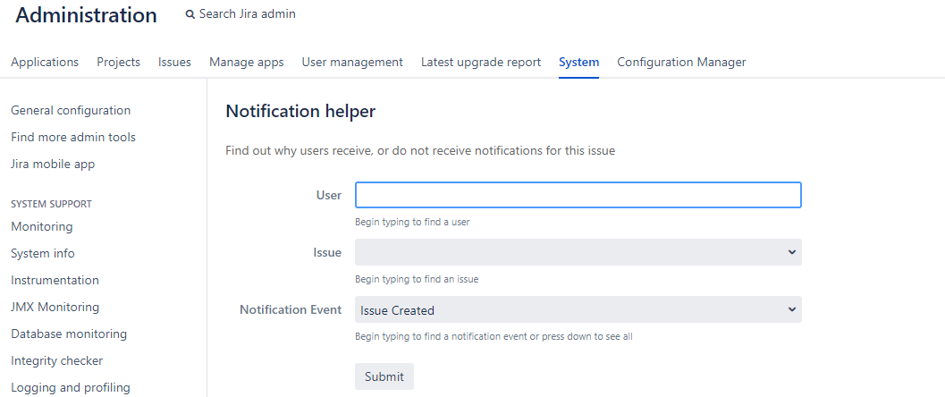Viewport: 945px width, 397px height.
Task: Open Integrity checker link
Action: tap(56, 361)
